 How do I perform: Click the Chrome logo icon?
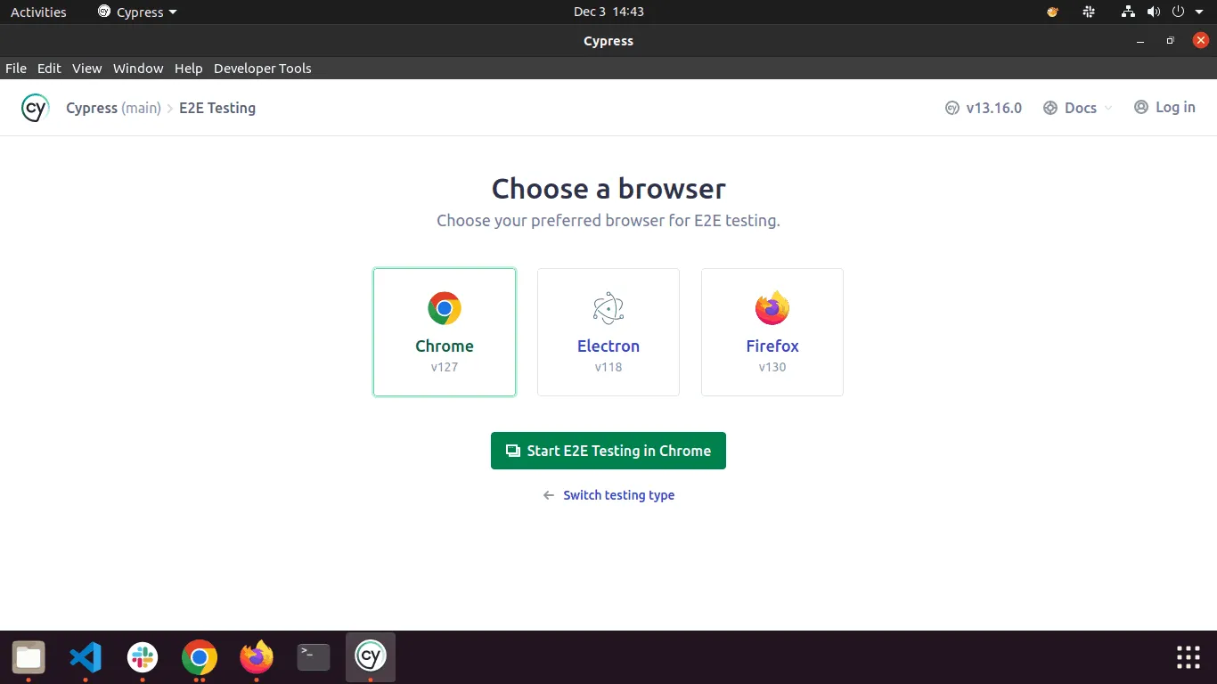[x=445, y=308]
